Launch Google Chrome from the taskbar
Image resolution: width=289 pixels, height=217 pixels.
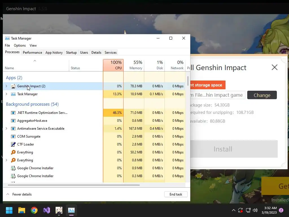click(34, 210)
